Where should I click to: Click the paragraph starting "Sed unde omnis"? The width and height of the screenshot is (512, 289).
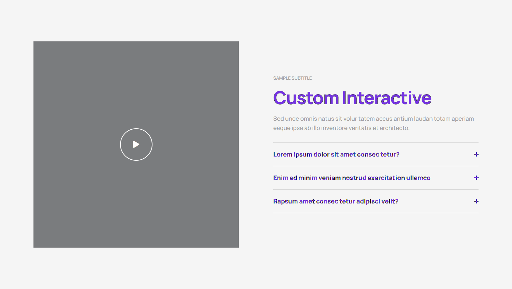point(373,119)
